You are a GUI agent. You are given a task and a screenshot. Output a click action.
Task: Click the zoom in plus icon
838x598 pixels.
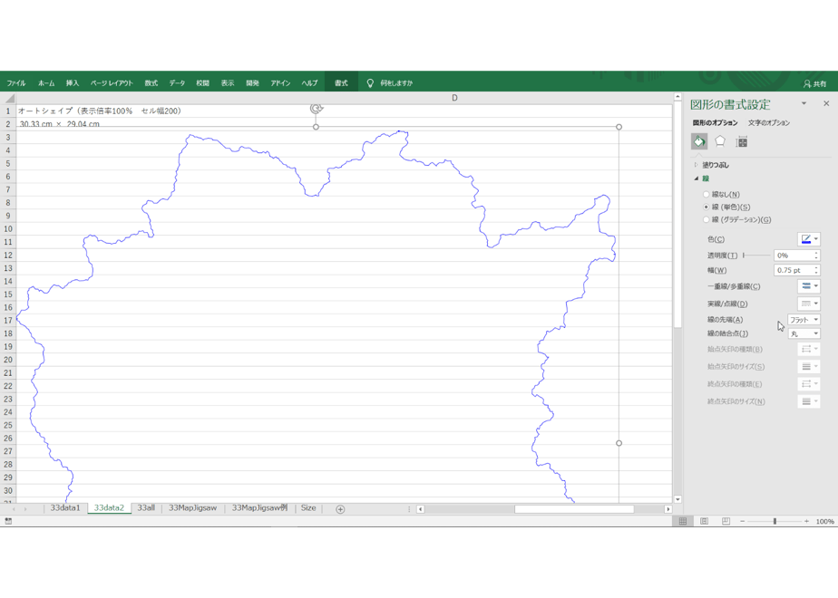point(806,521)
